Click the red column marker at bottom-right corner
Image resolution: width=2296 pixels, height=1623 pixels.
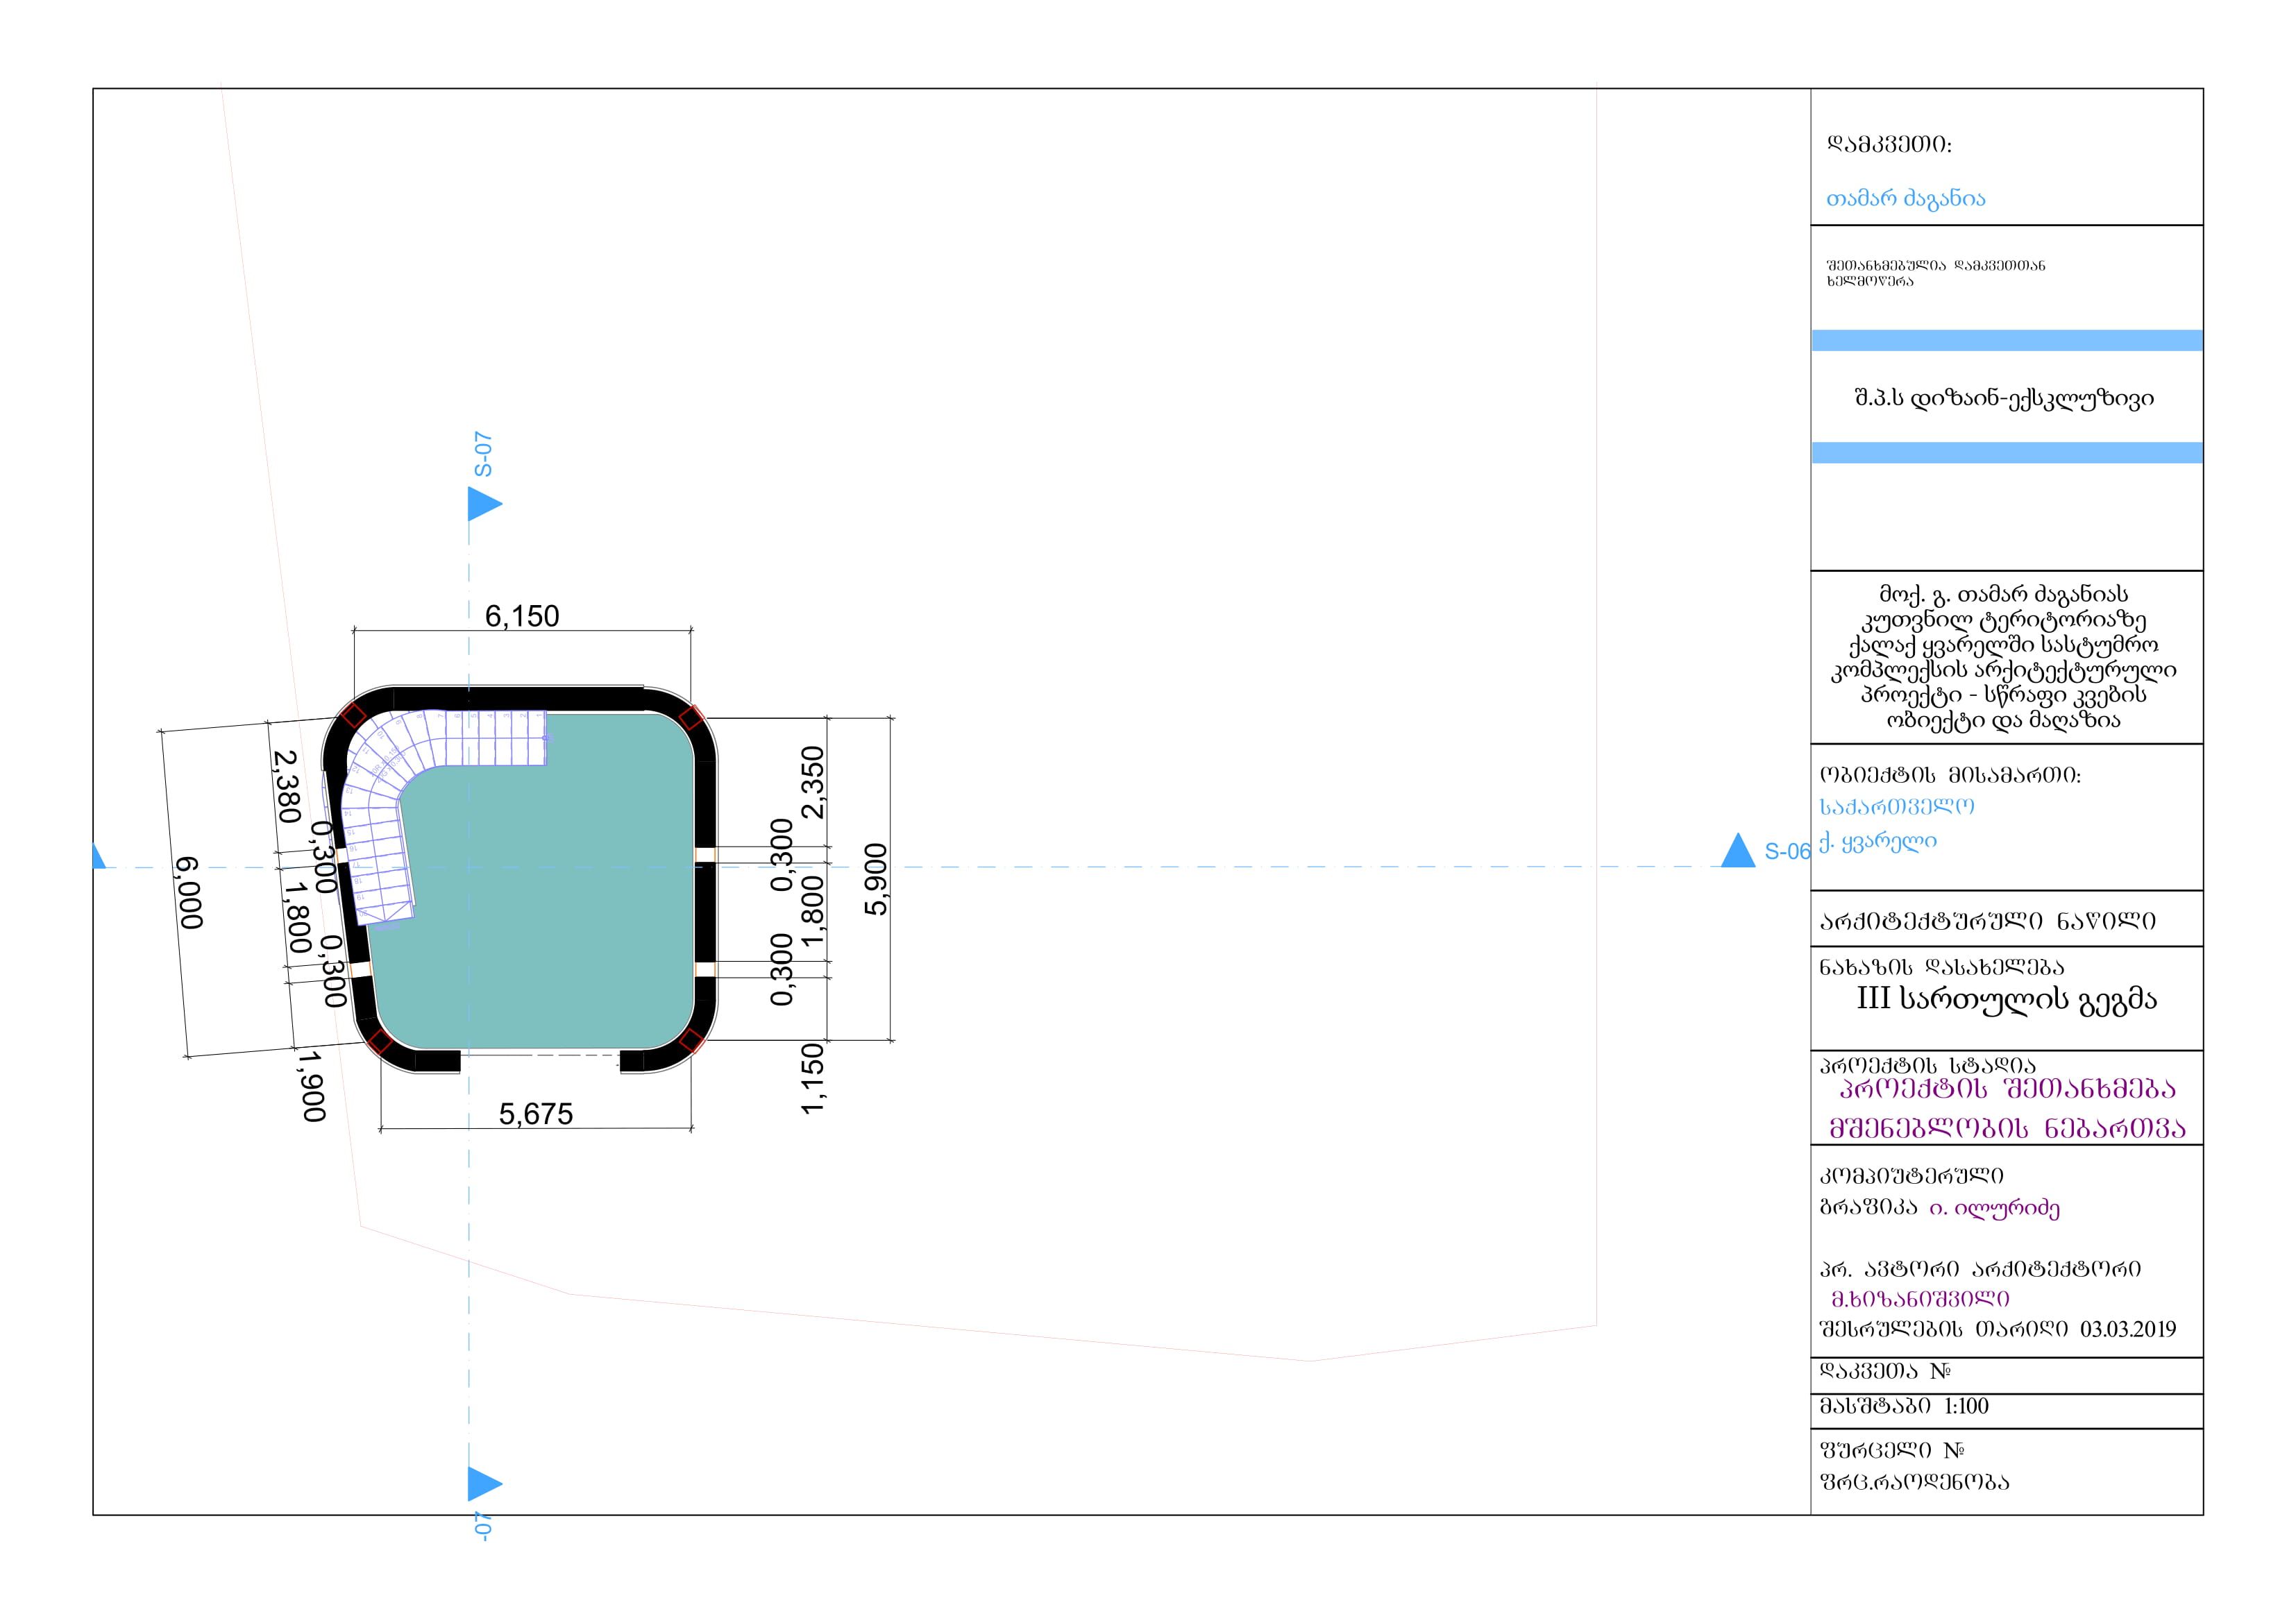click(x=691, y=1041)
